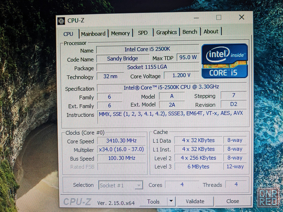Click the Bus Speed value '100.30 MHz'
283x212 pixels.
point(122,158)
